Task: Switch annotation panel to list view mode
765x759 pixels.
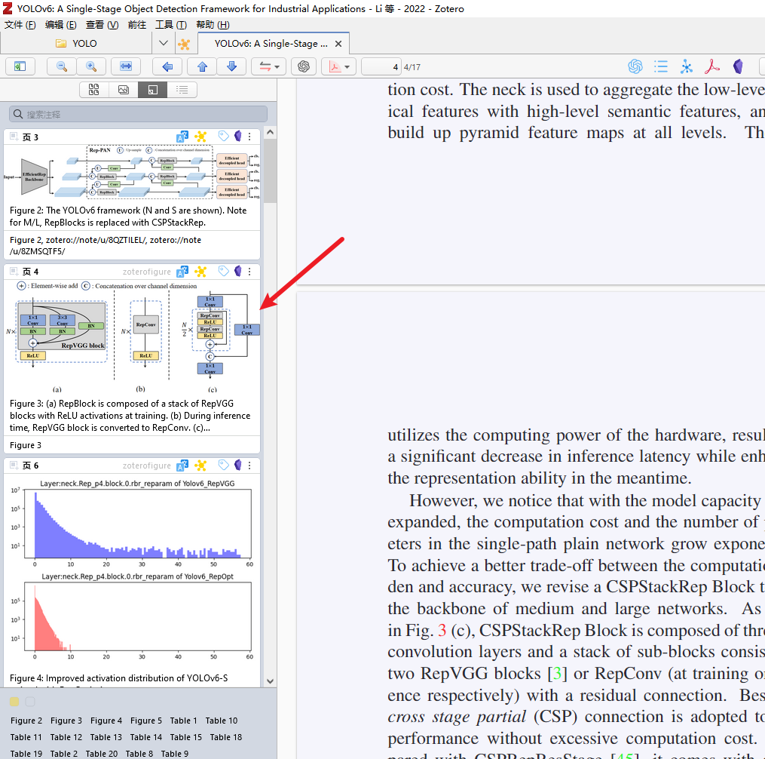Action: (181, 89)
